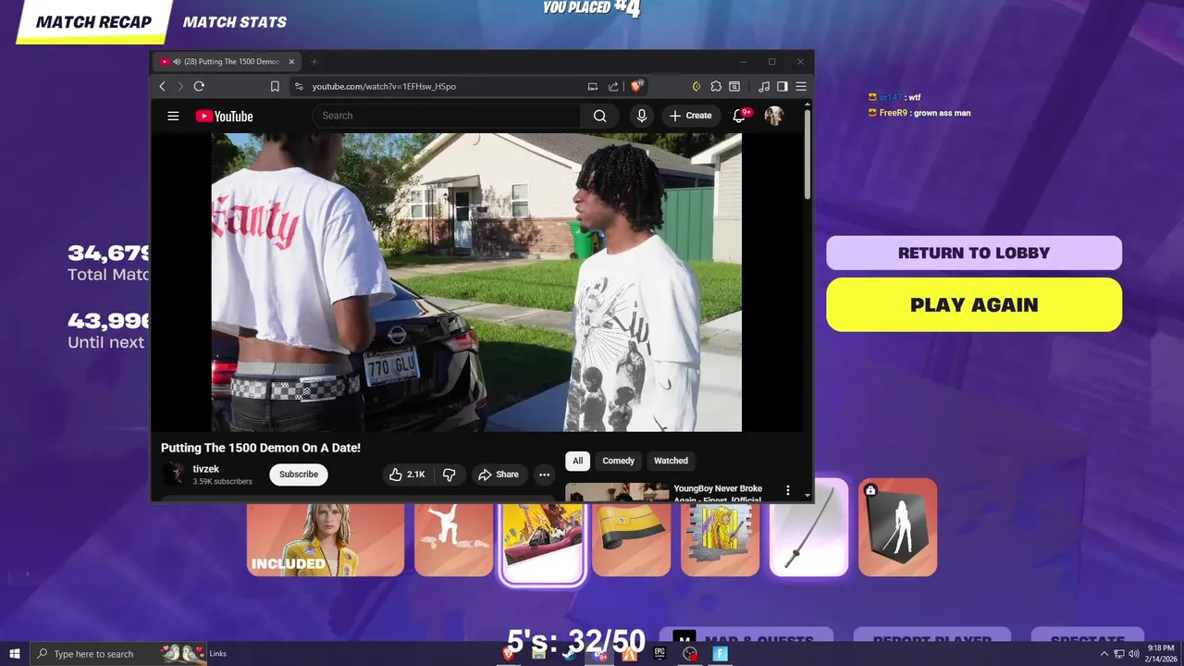This screenshot has width=1184, height=666.
Task: Switch to the Match Stats tab in Fortnite
Action: click(235, 22)
